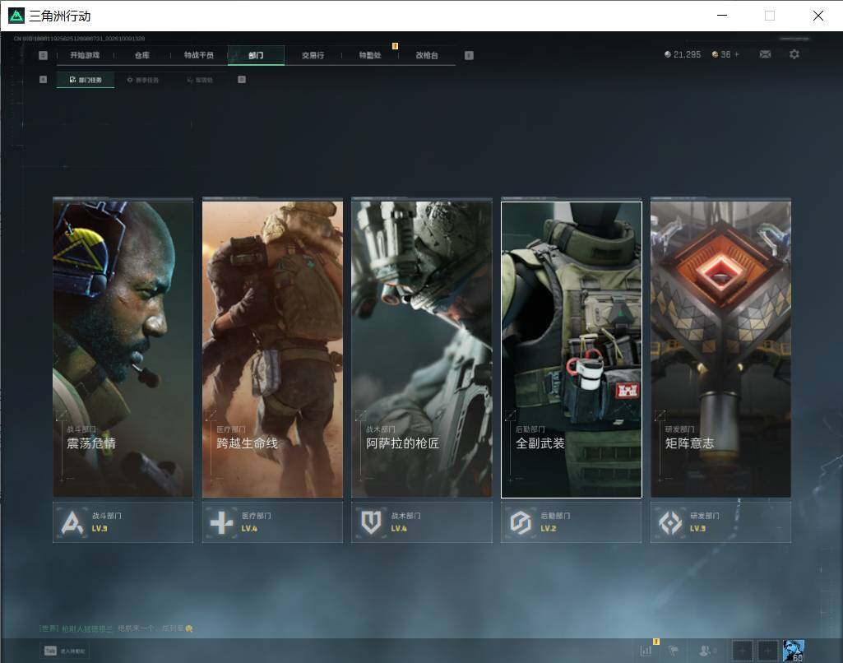Open the 全副武装 logistics mission card
This screenshot has width=843, height=663.
click(x=572, y=350)
